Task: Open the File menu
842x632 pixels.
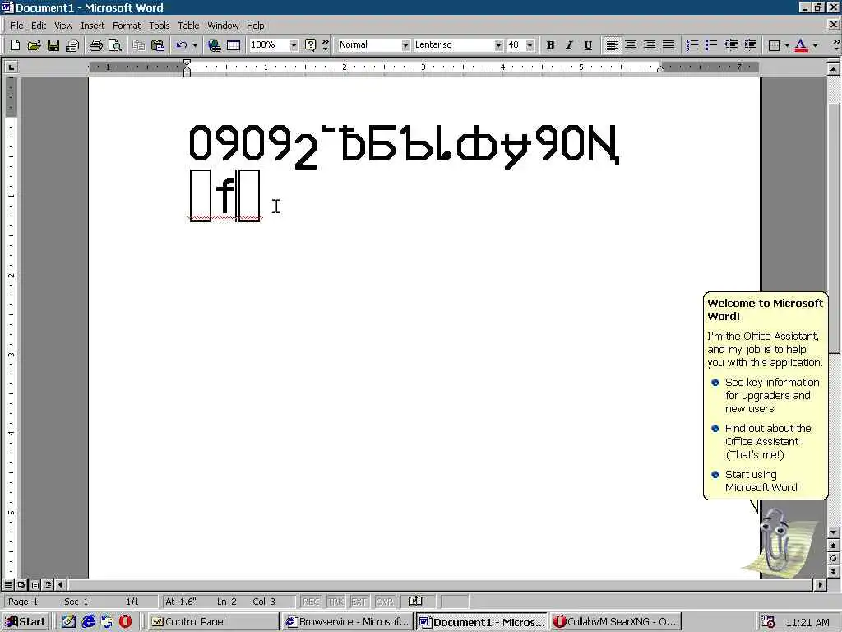Action: 16,26
